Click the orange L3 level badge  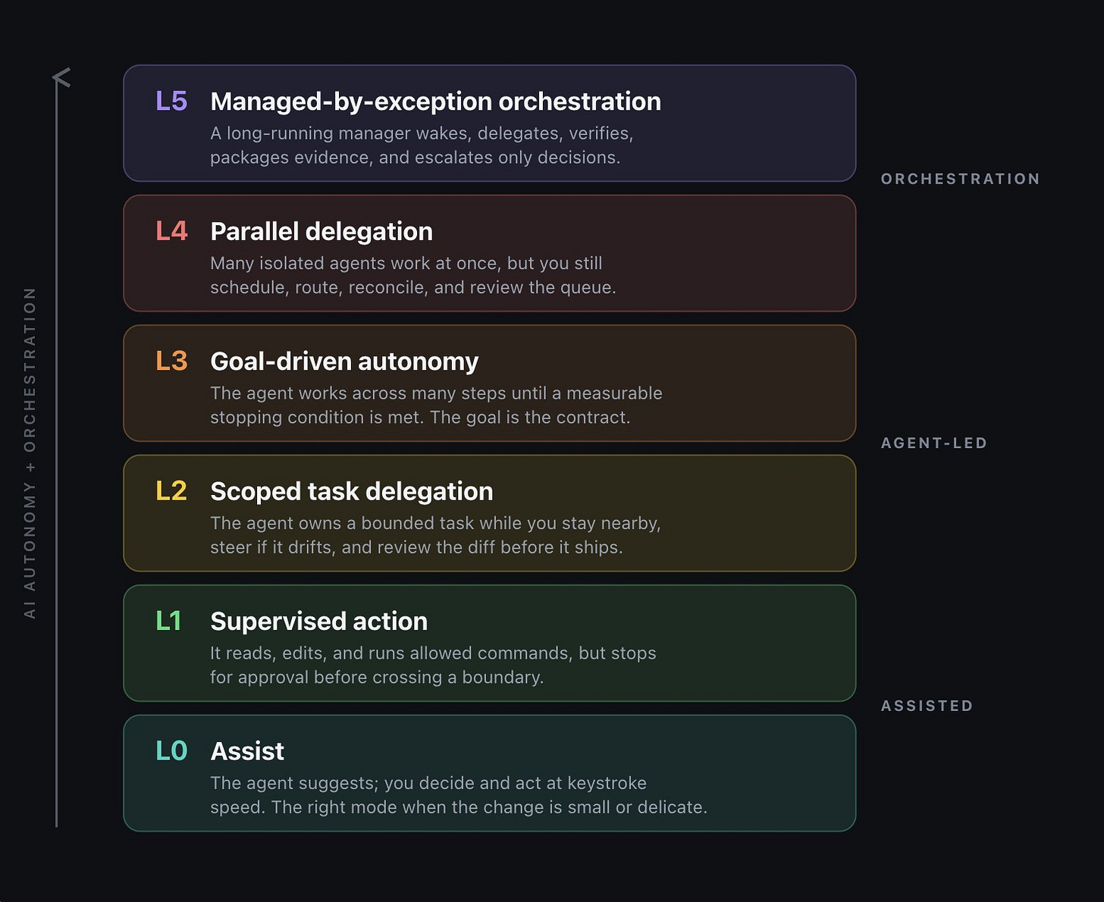[171, 361]
